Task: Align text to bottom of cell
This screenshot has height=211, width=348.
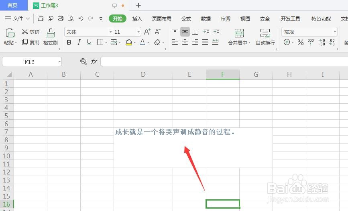Action: click(195, 32)
